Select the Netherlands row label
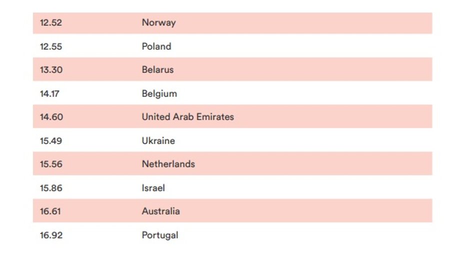This screenshot has height=254, width=460. (x=168, y=164)
